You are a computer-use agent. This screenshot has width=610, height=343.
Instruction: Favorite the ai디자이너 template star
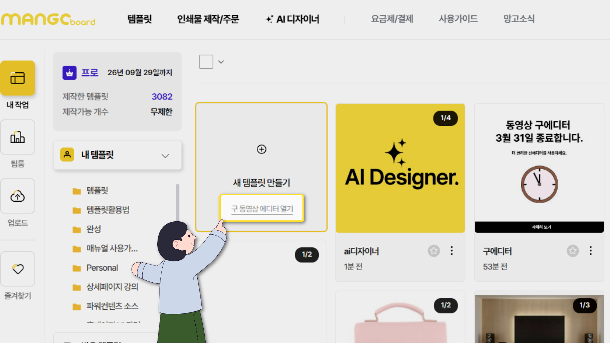(434, 251)
